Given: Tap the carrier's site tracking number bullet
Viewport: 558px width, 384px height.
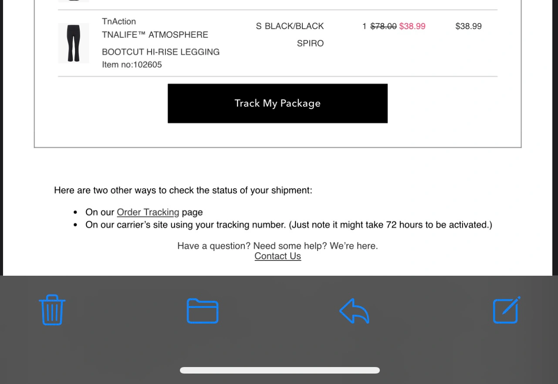Looking at the screenshot, I should coord(289,225).
